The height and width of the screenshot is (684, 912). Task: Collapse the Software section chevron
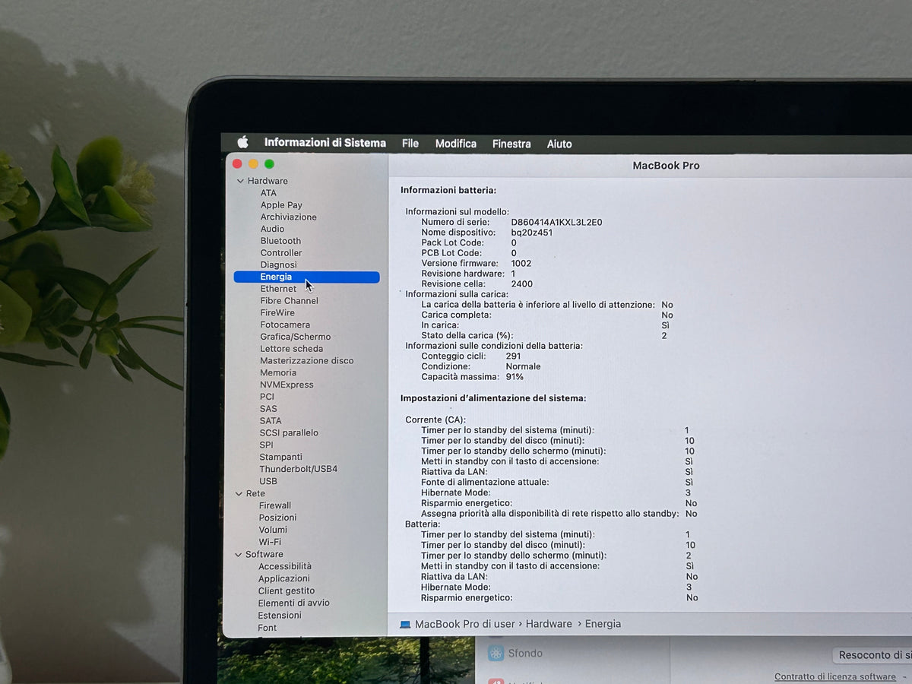tap(239, 555)
